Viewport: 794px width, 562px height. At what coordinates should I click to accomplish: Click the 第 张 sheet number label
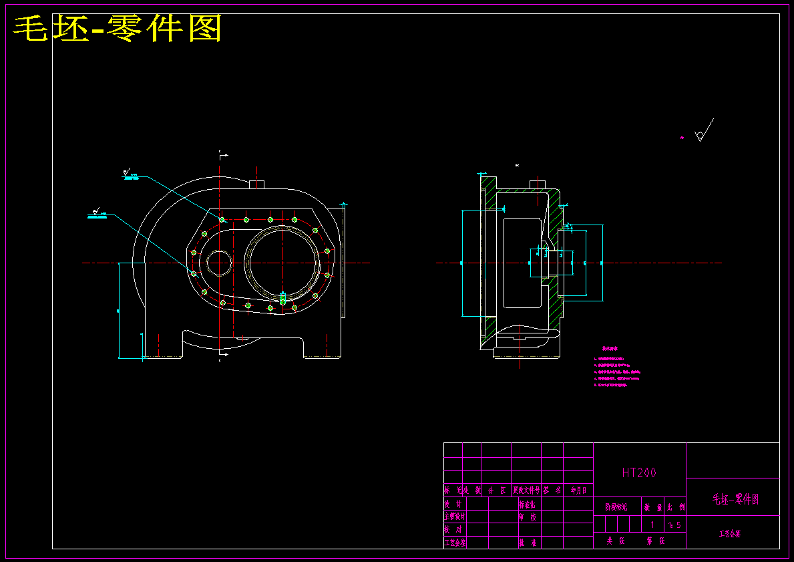click(x=656, y=541)
